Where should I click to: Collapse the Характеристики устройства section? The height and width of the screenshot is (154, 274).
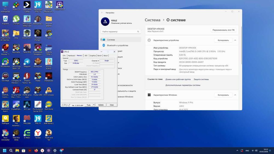(235, 40)
